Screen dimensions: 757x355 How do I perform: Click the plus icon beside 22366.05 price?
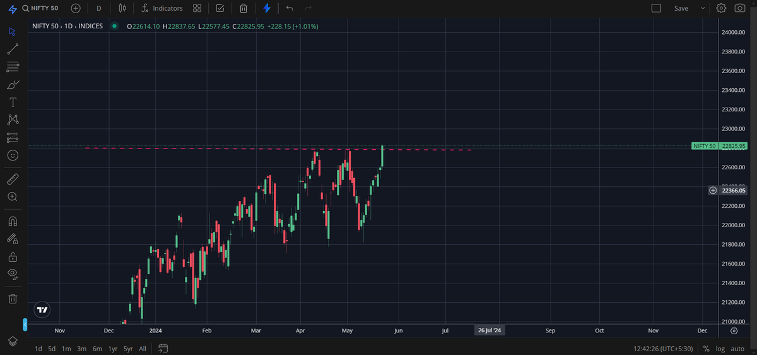point(713,190)
